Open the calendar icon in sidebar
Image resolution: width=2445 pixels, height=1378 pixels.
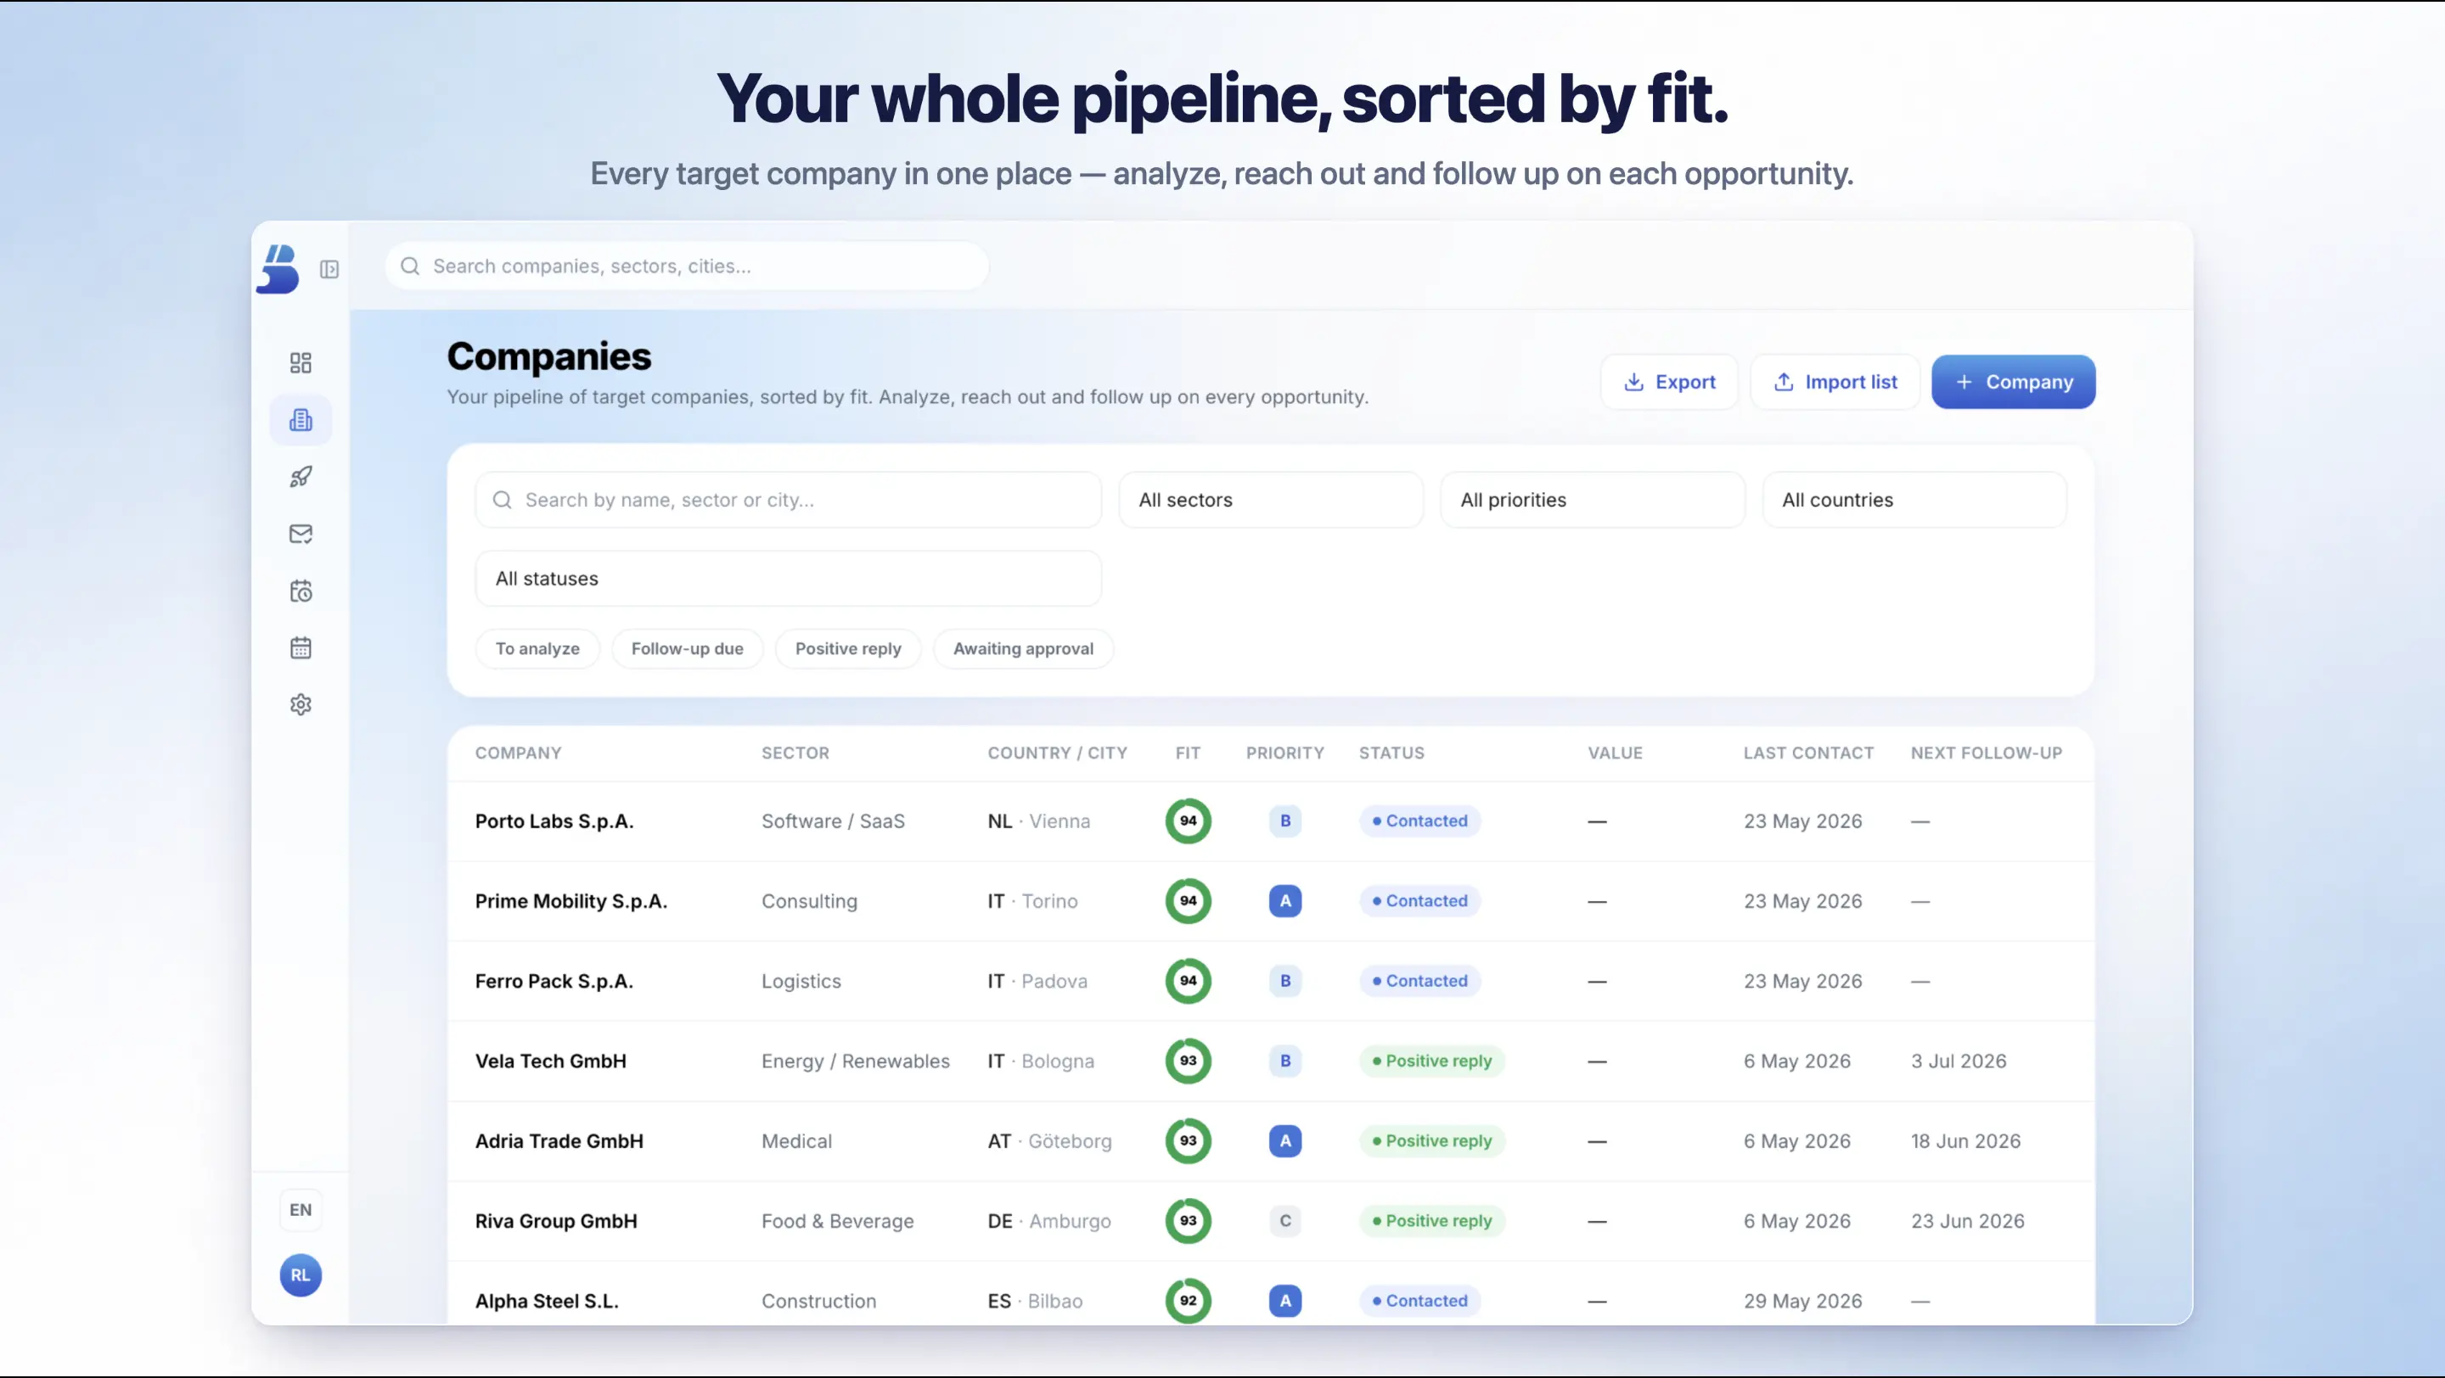click(301, 647)
